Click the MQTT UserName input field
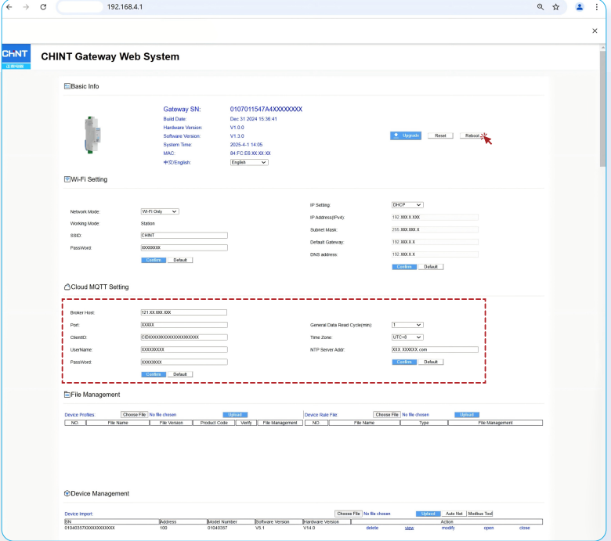 click(x=184, y=350)
